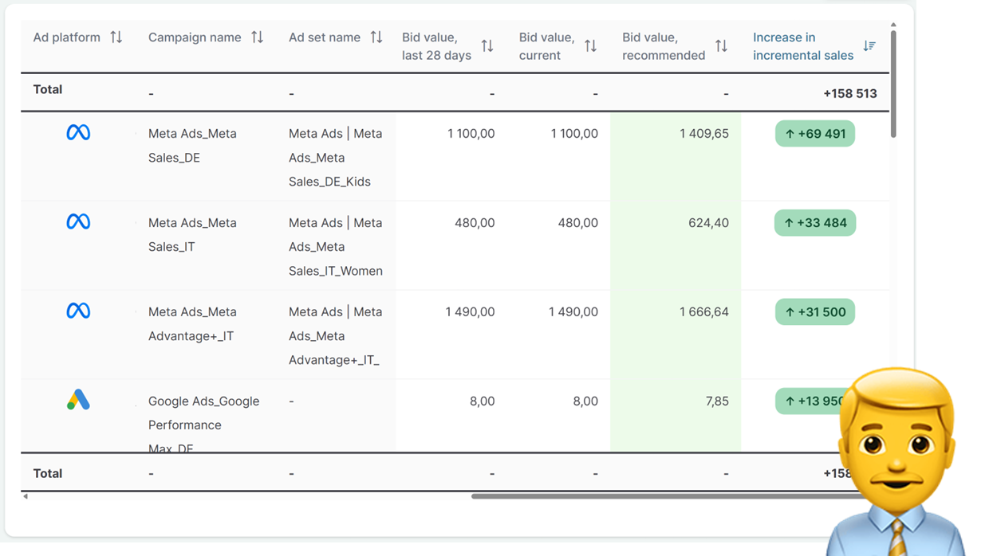Image resolution: width=993 pixels, height=556 pixels.
Task: Sort the Bid value, current column
Action: (x=590, y=46)
